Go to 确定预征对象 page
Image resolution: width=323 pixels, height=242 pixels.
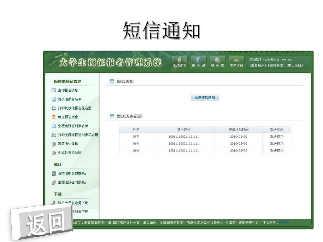coord(68,117)
